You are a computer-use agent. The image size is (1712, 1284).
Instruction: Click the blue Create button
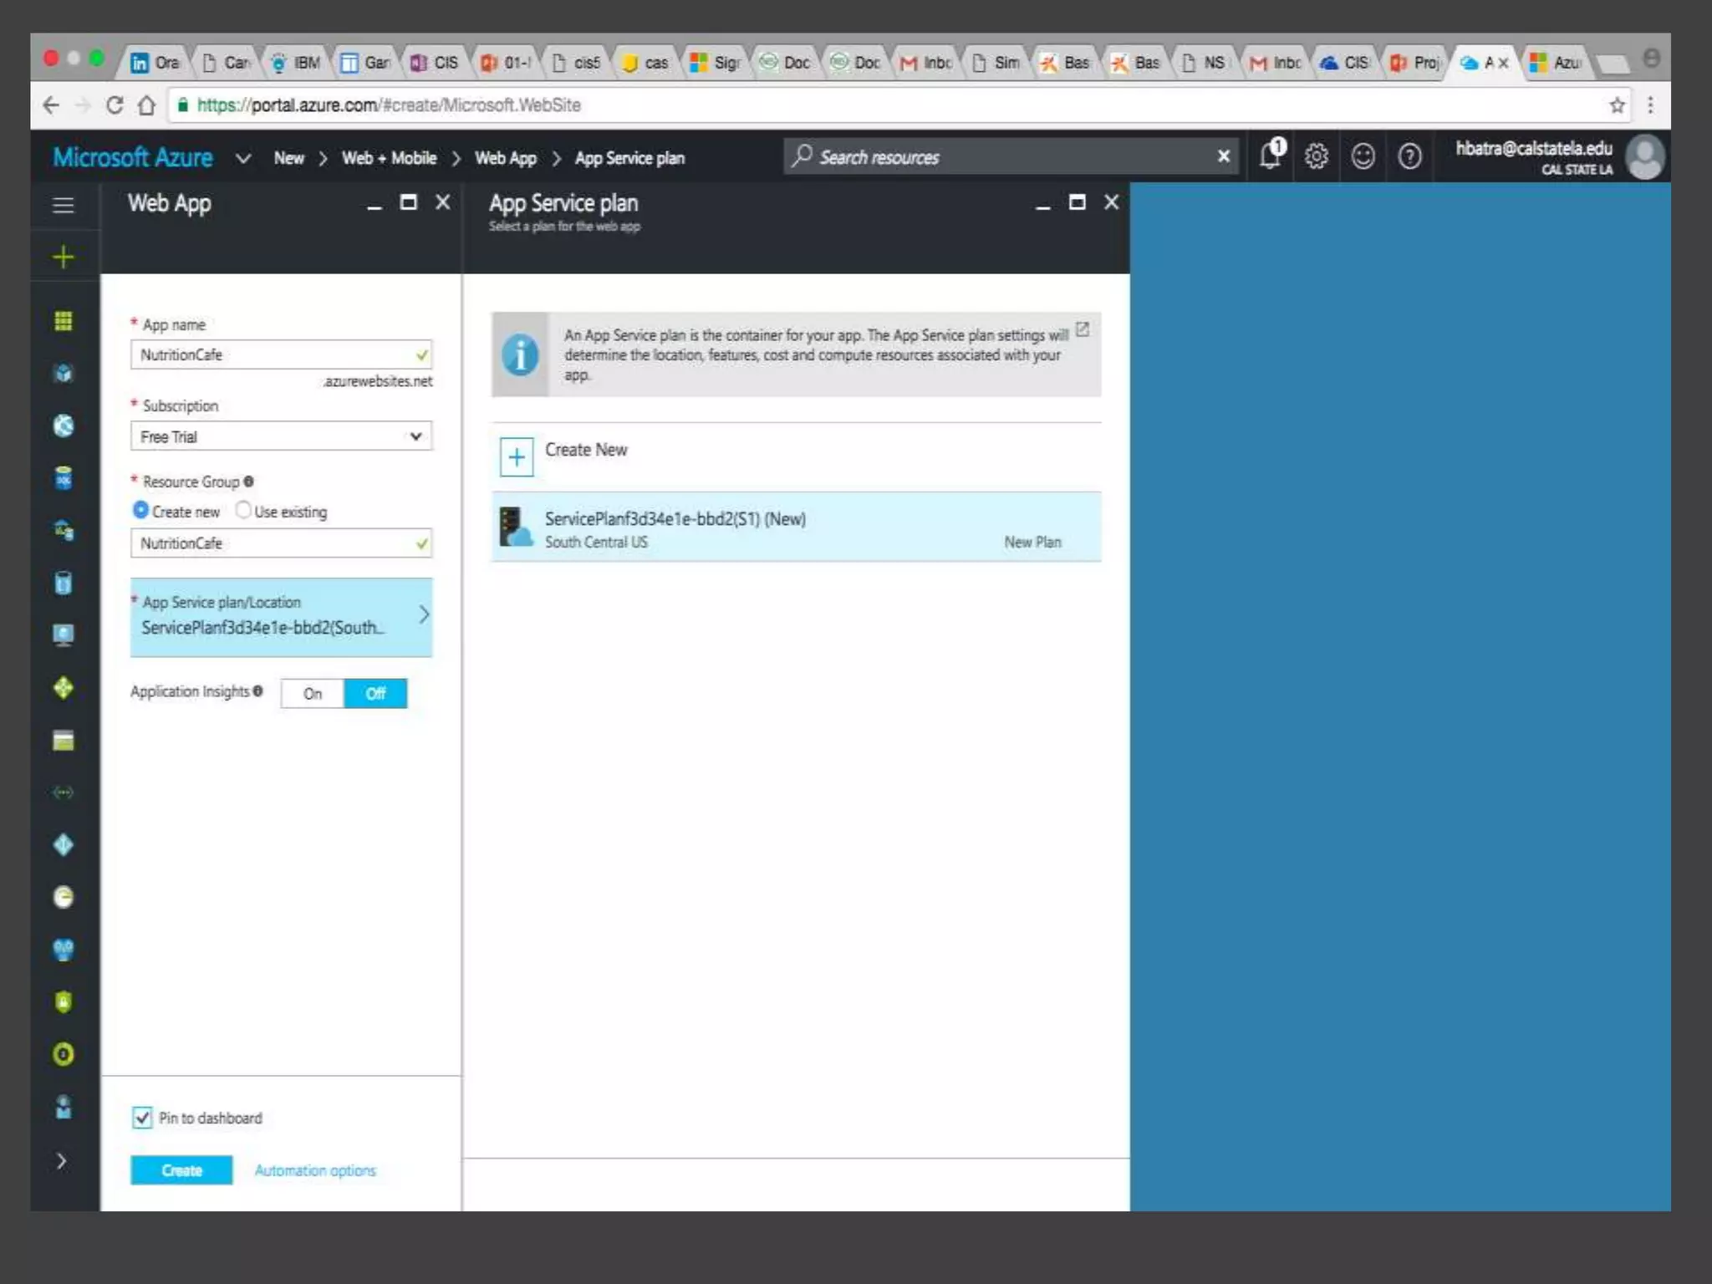point(181,1169)
